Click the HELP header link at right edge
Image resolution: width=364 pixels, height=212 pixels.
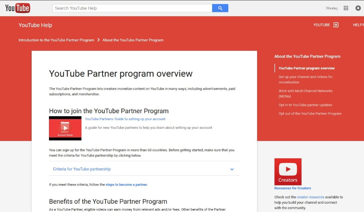358,25
